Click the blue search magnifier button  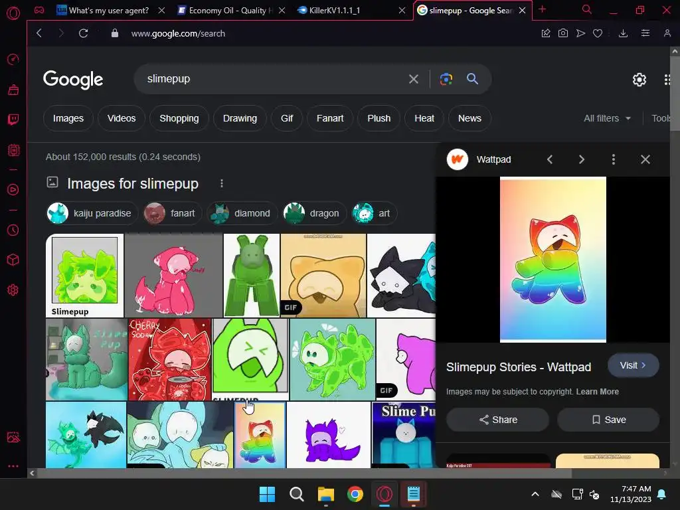472,79
